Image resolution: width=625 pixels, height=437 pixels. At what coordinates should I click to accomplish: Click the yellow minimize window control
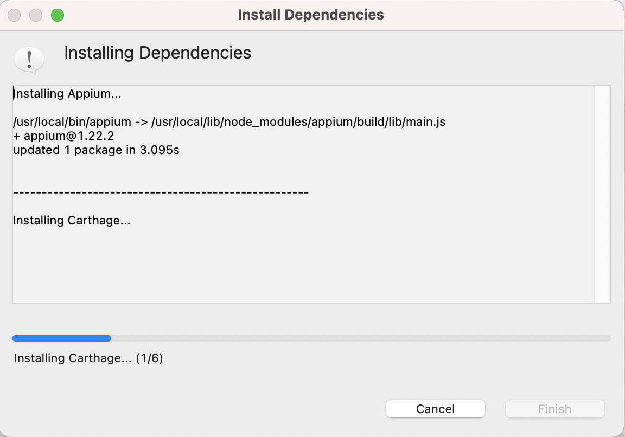[35, 15]
